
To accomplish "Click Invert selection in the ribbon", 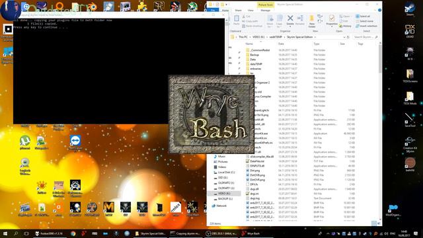I will tap(367, 26).
